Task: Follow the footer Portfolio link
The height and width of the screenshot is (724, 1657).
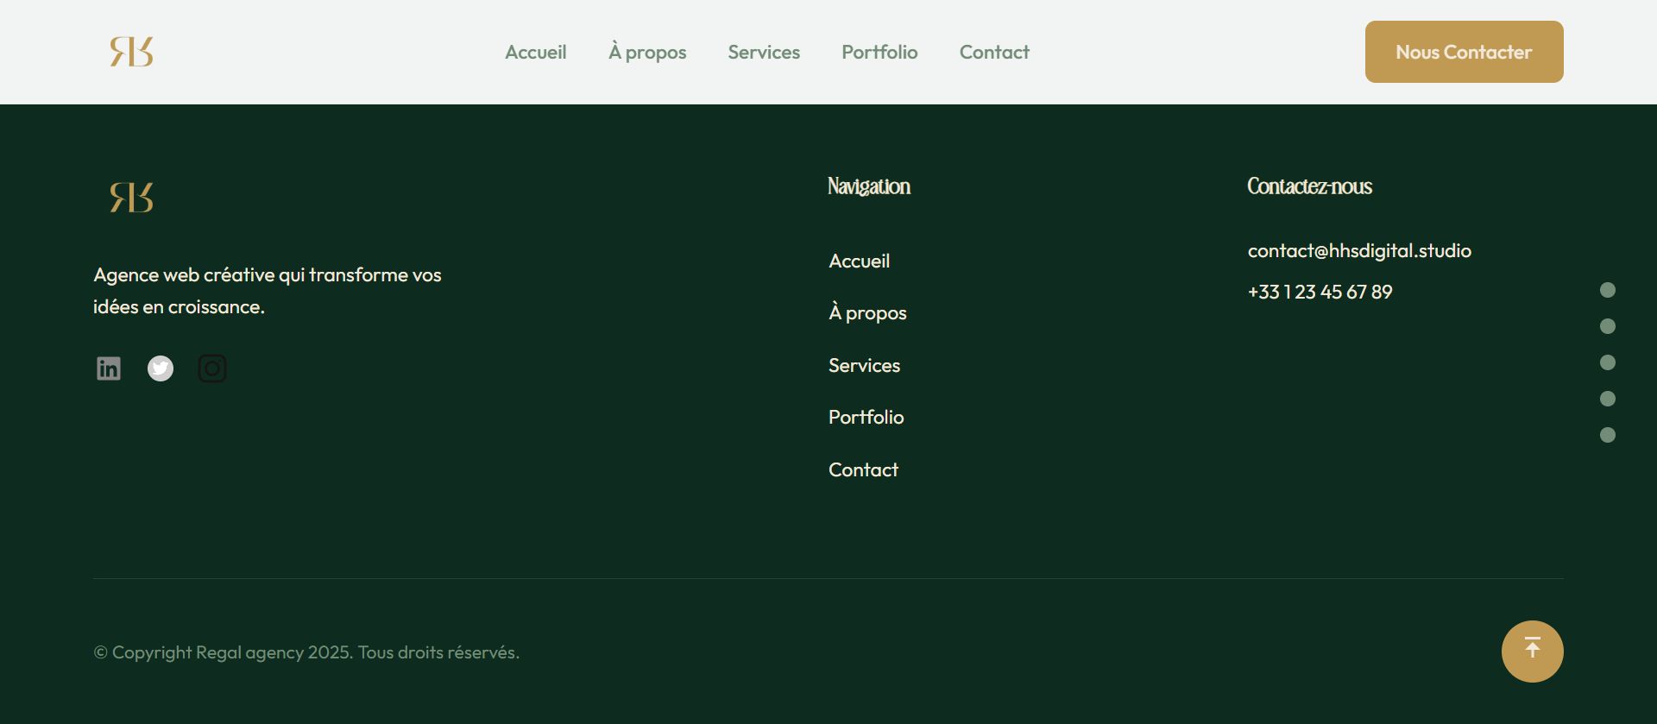Action: [x=866, y=418]
